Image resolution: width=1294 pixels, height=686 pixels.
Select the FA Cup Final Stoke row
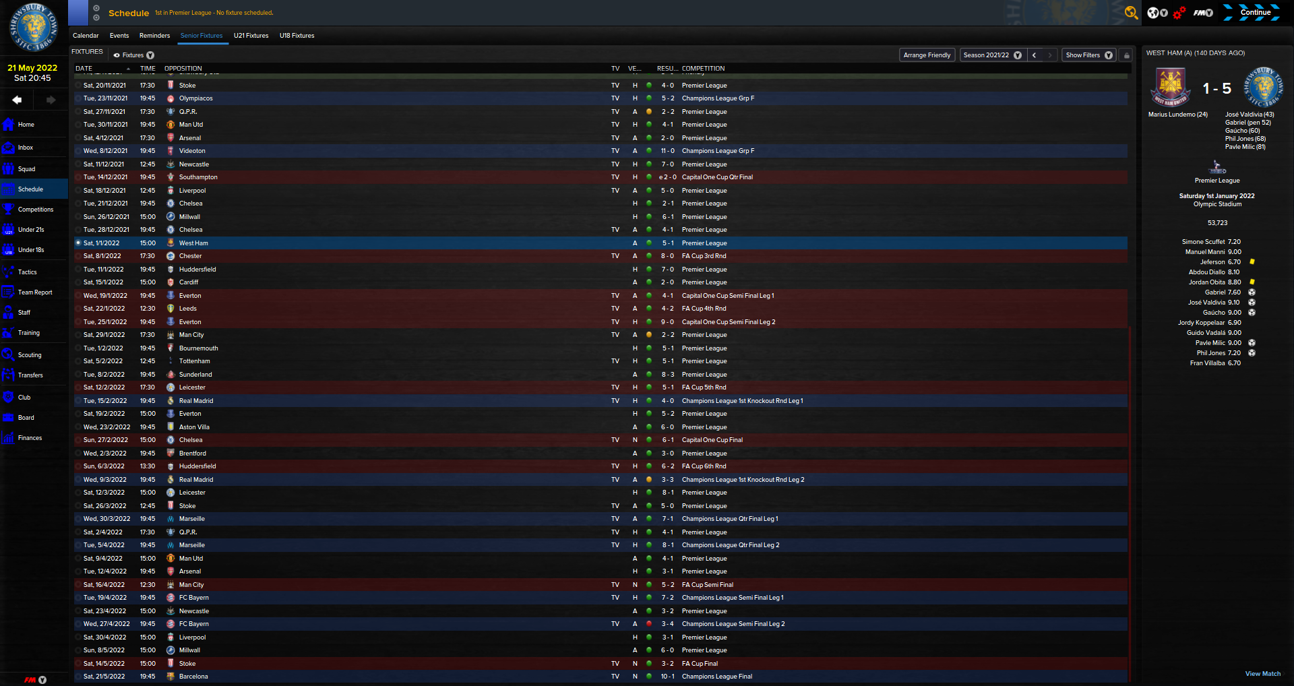pos(600,664)
